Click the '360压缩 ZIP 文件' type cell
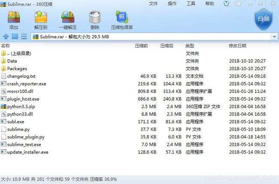The width and height of the screenshot is (279, 184). pos(203,107)
